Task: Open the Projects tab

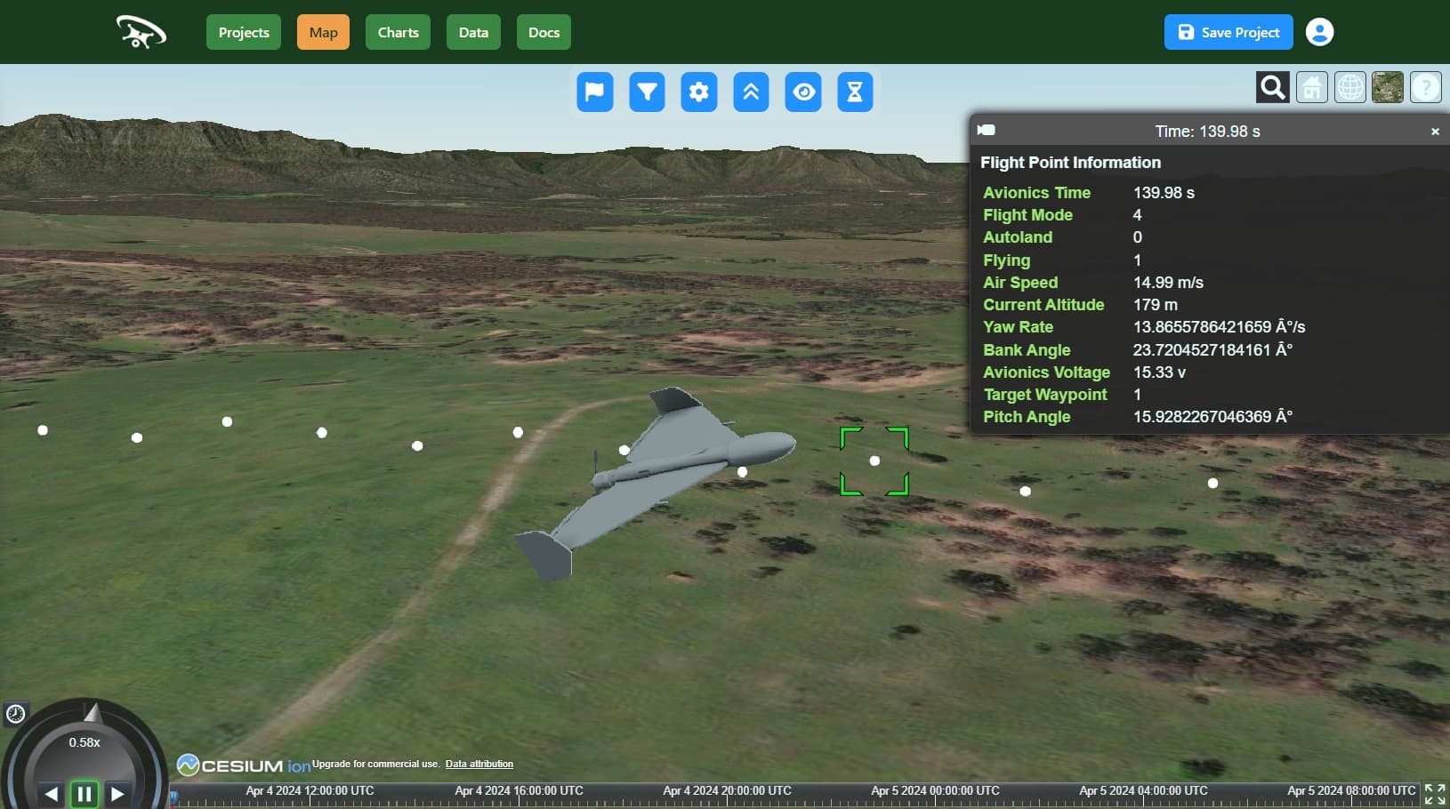Action: pyautogui.click(x=244, y=32)
